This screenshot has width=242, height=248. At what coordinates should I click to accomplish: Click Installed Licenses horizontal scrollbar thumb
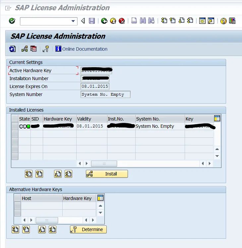coord(104,164)
